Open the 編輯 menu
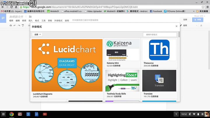The width and height of the screenshot is (210, 118). tap(17, 21)
